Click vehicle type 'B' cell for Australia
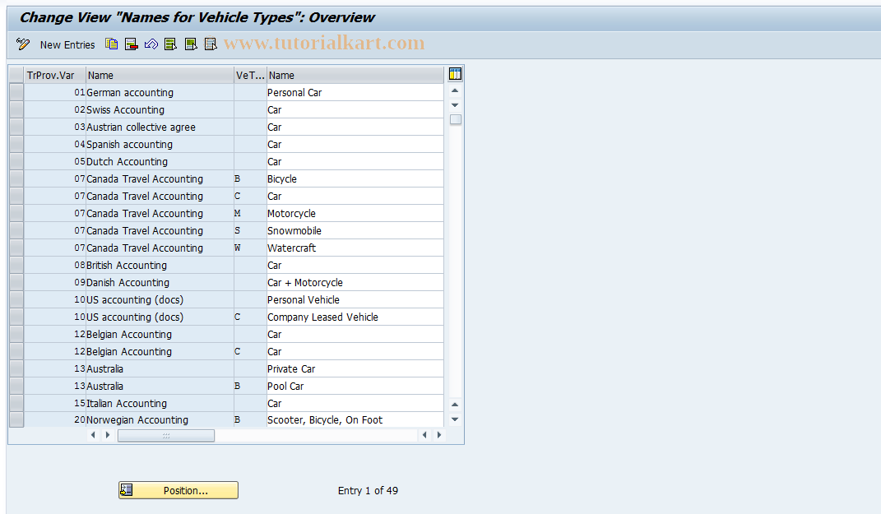 250,387
